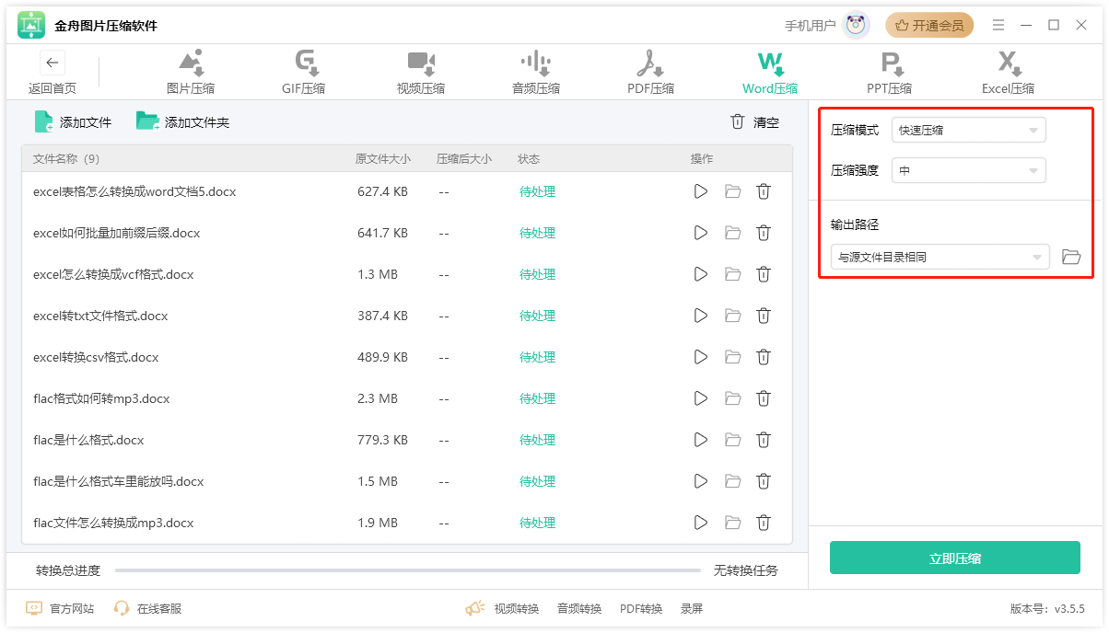1109x633 pixels.
Task: Click 待处理 status of excel转txt文件格式.docx
Action: (538, 316)
